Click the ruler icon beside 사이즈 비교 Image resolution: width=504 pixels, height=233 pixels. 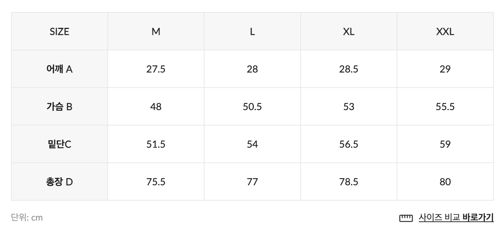click(406, 218)
